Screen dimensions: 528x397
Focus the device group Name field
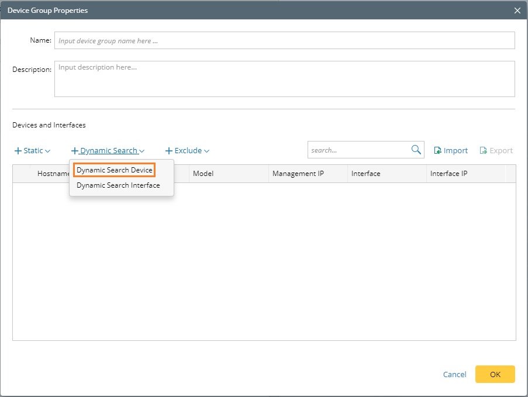click(284, 40)
